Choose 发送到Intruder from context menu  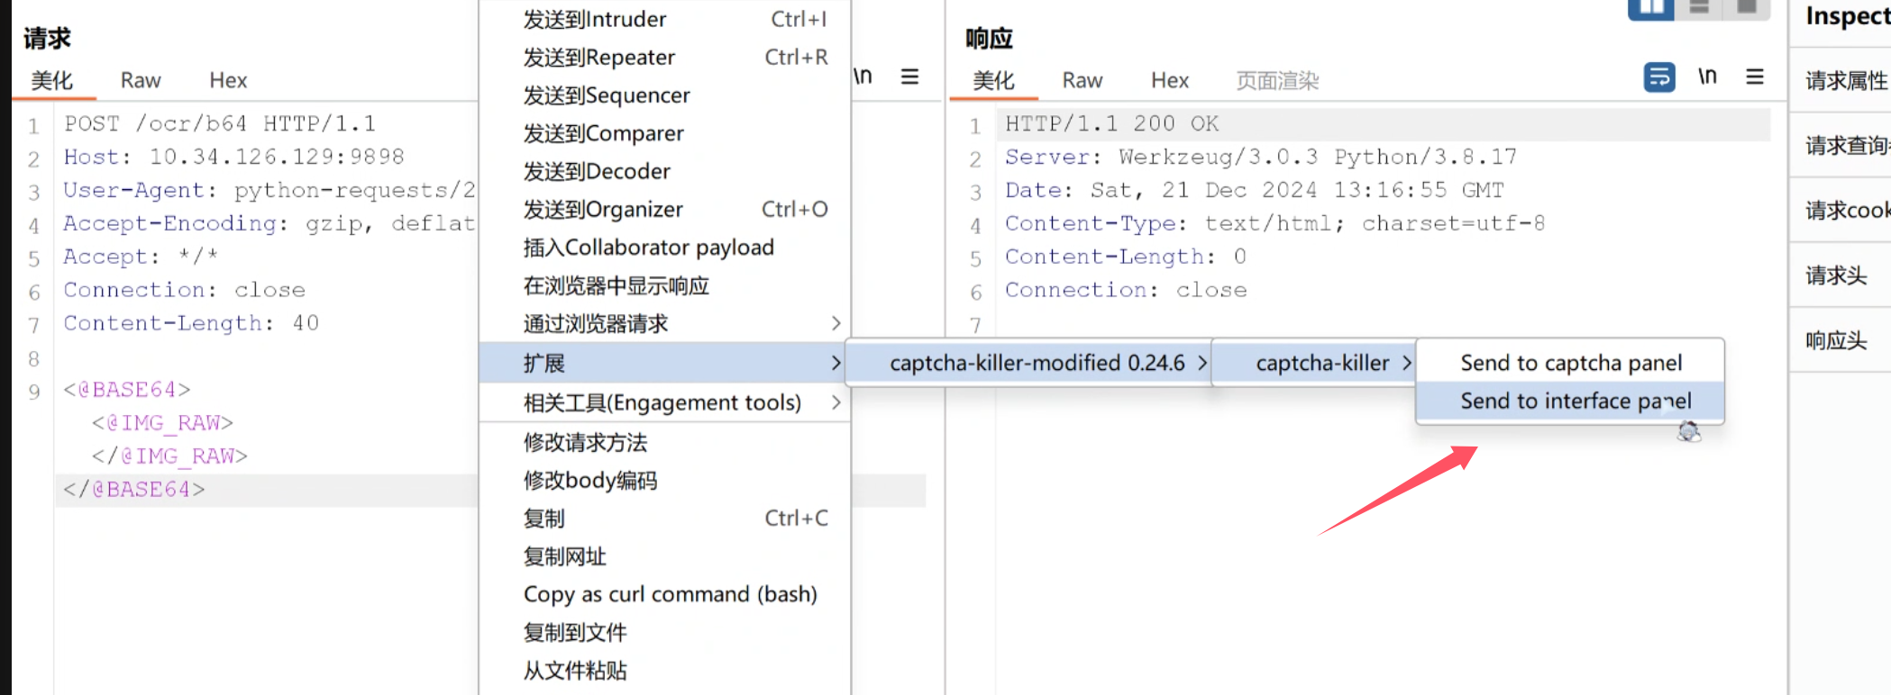pyautogui.click(x=665, y=19)
